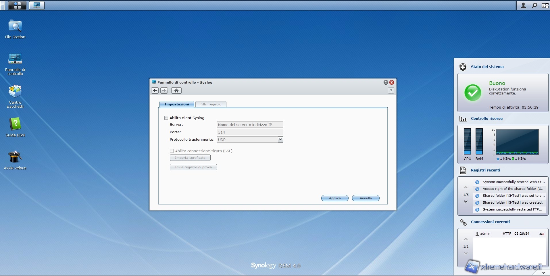Open main menu grid button
The height and width of the screenshot is (276, 550).
click(17, 5)
